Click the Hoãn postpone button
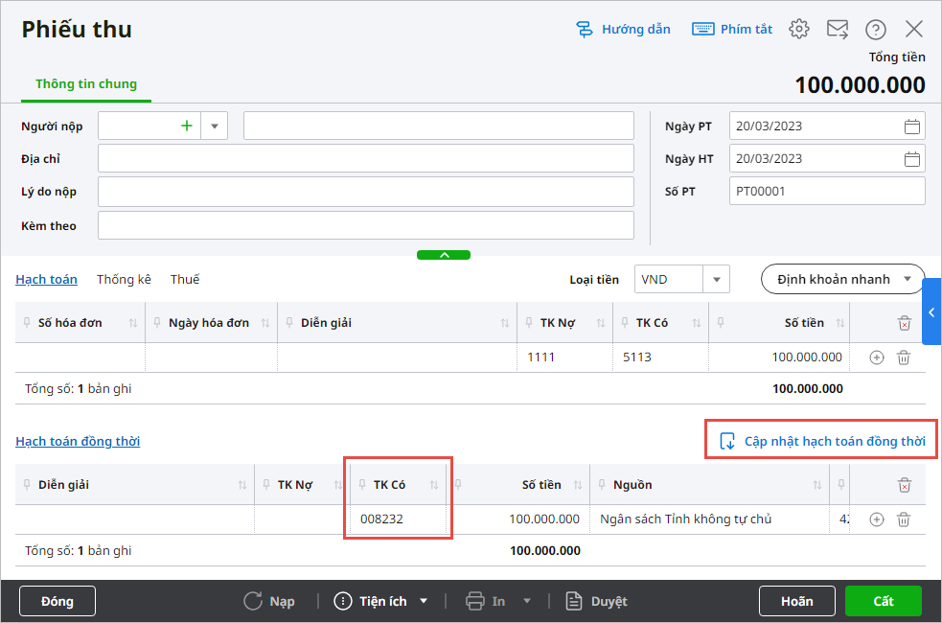 click(x=796, y=601)
